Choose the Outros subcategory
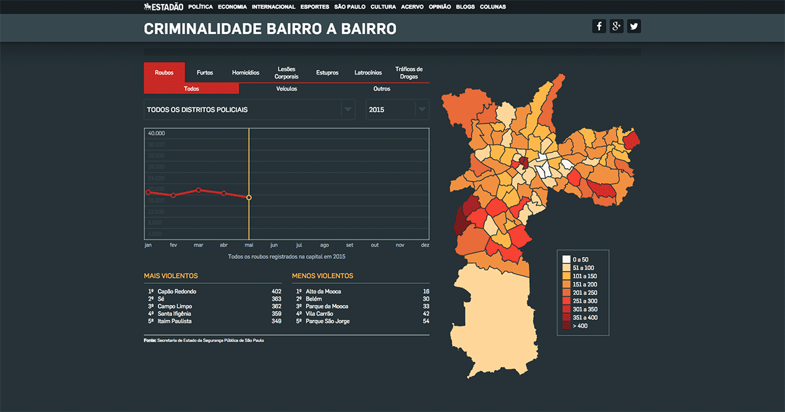785x412 pixels. tap(382, 89)
